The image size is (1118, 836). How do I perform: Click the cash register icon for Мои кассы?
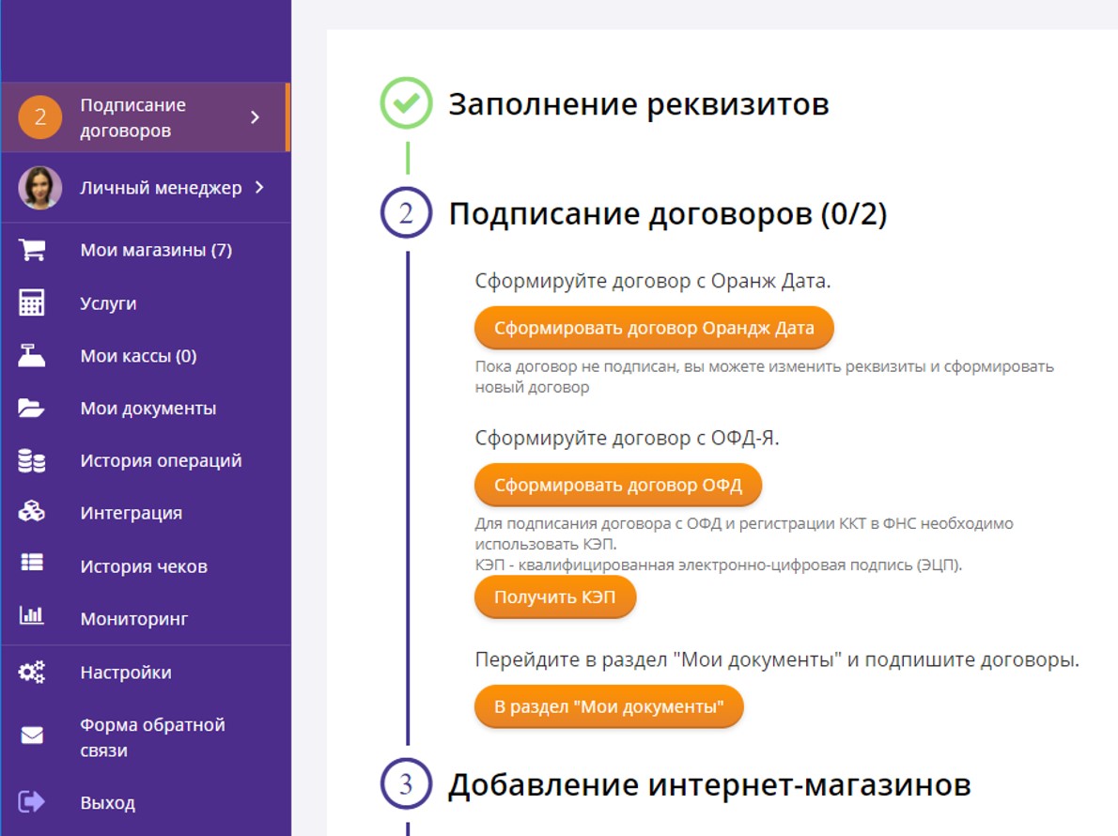31,355
